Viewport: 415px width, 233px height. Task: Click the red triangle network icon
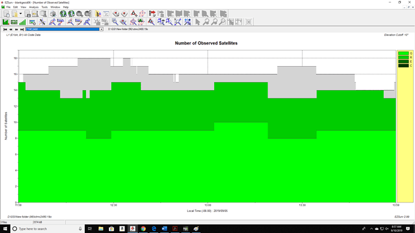pyautogui.click(x=134, y=14)
